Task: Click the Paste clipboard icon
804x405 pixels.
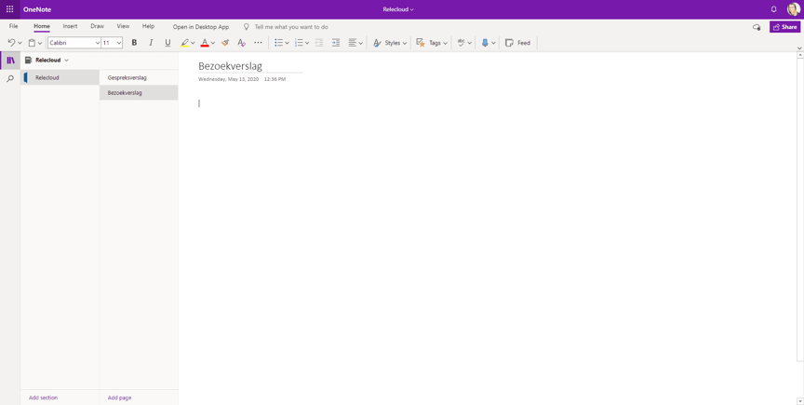Action: (32, 43)
